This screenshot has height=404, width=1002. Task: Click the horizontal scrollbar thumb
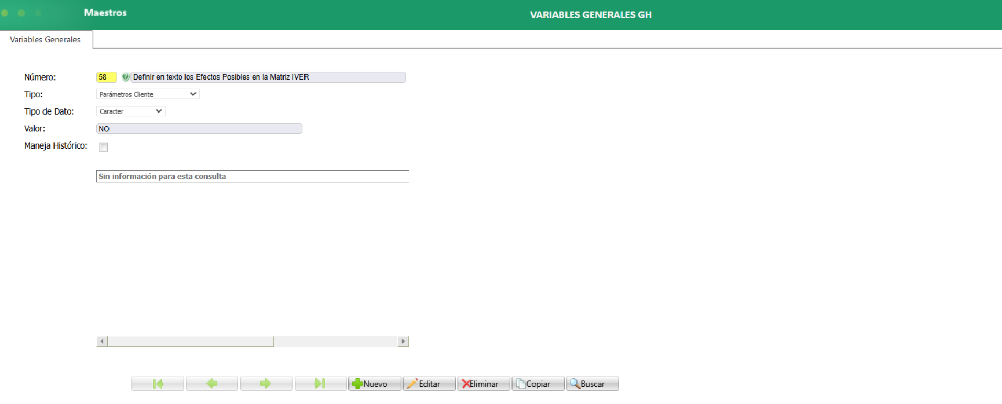tap(190, 341)
